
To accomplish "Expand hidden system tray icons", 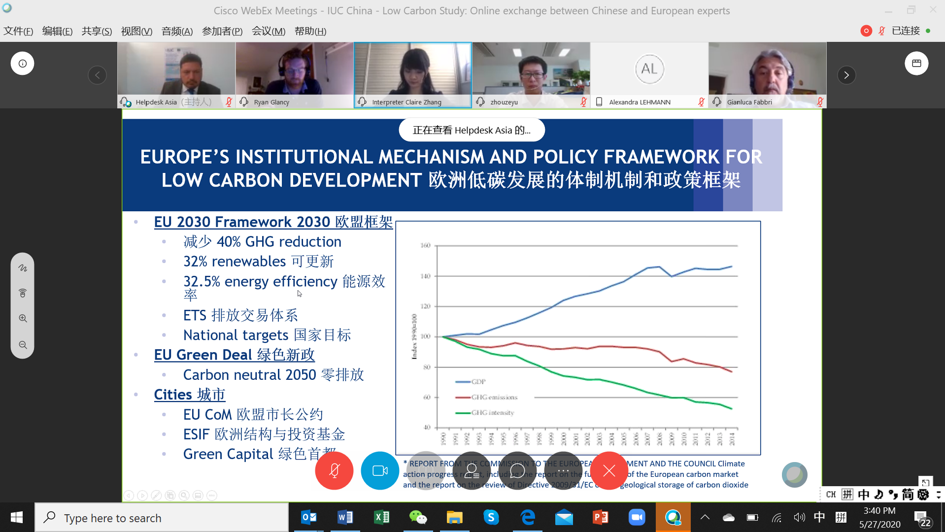I will 705,517.
